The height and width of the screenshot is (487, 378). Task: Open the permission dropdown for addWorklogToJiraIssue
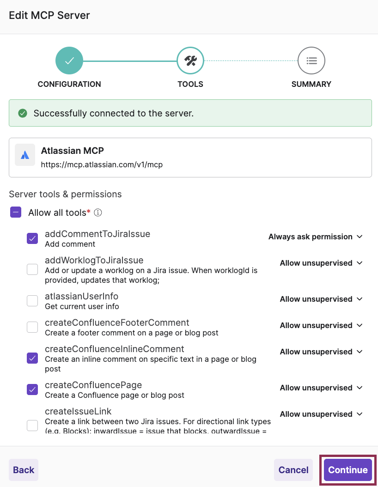click(x=321, y=263)
